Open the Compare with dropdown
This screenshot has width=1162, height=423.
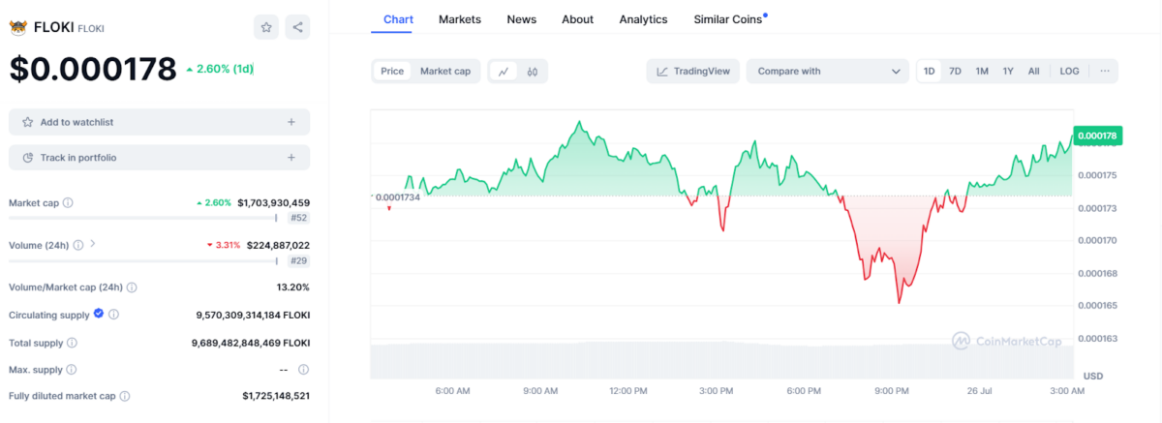point(828,71)
